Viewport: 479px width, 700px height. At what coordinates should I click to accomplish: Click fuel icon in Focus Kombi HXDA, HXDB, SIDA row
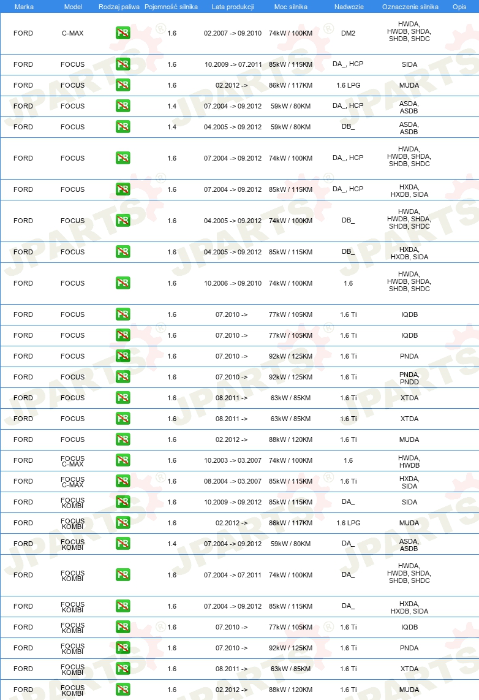pos(123,606)
